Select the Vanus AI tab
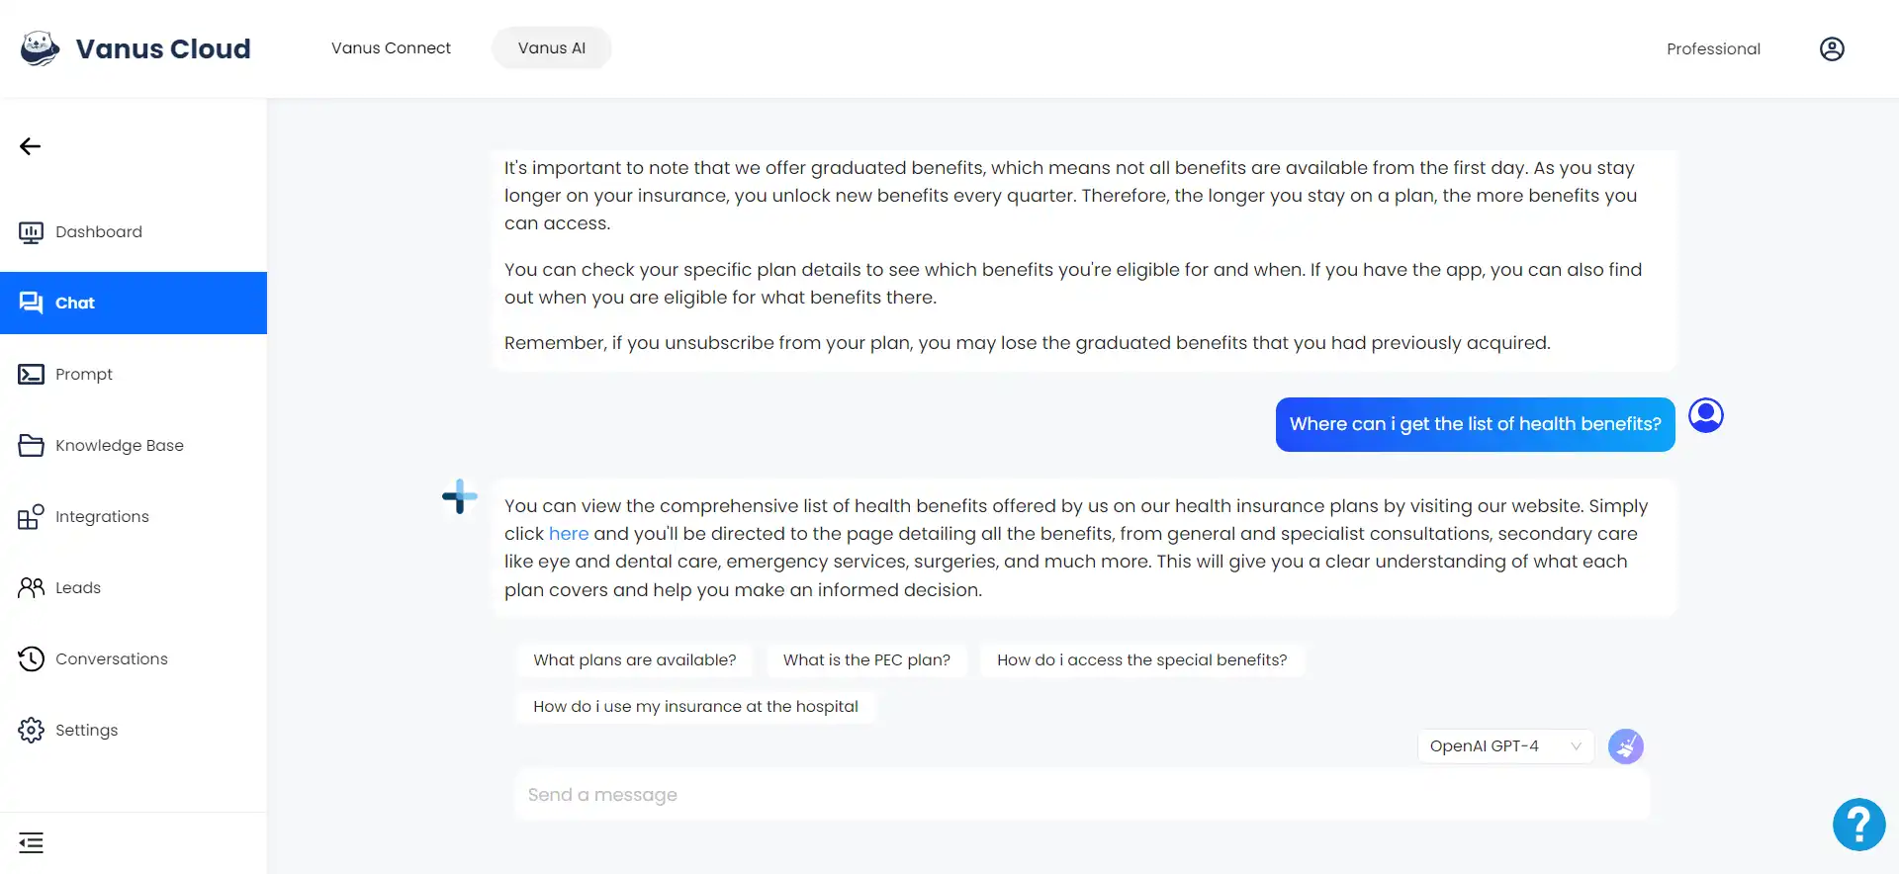 pyautogui.click(x=552, y=47)
